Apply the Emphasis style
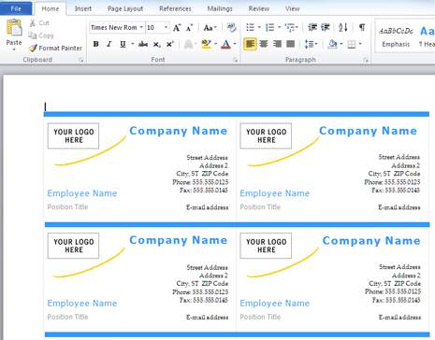The image size is (435, 340). click(x=396, y=36)
